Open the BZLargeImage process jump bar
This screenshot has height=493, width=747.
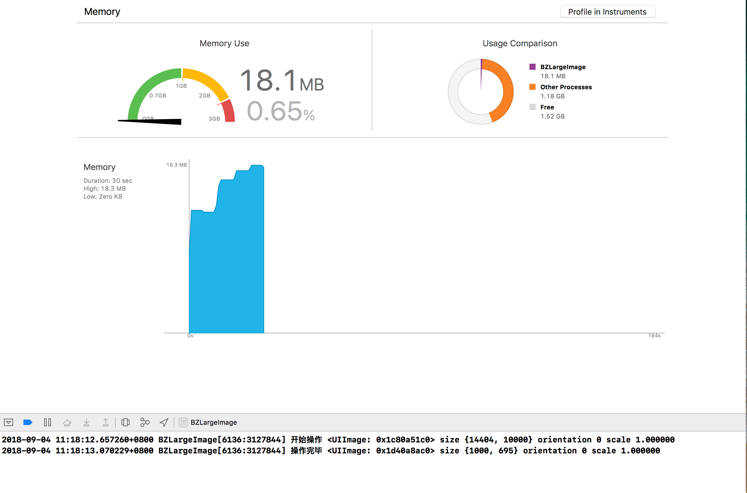(x=214, y=422)
